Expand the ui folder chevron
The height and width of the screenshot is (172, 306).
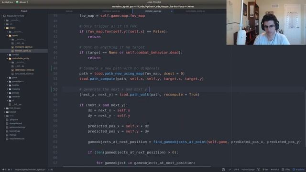(8, 100)
